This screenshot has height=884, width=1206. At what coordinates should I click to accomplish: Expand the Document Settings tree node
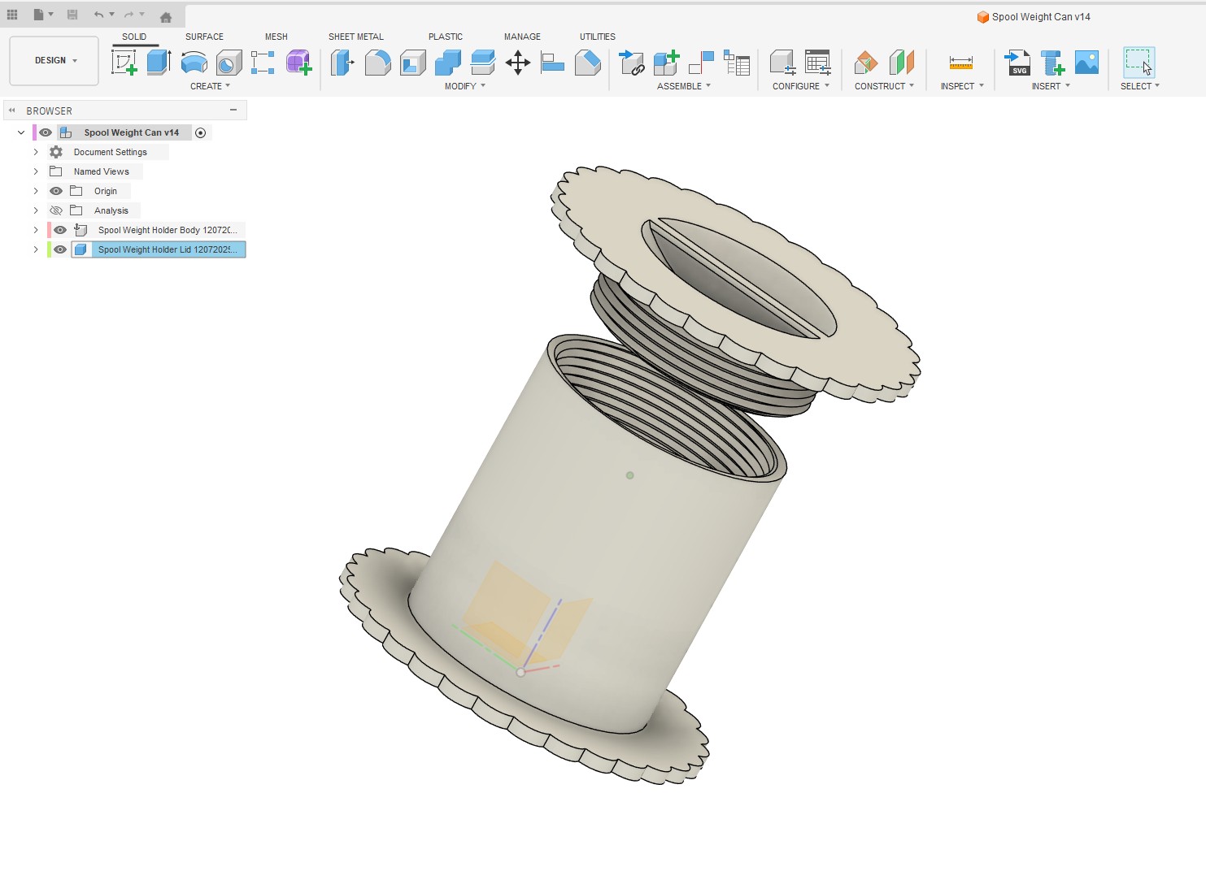click(36, 152)
